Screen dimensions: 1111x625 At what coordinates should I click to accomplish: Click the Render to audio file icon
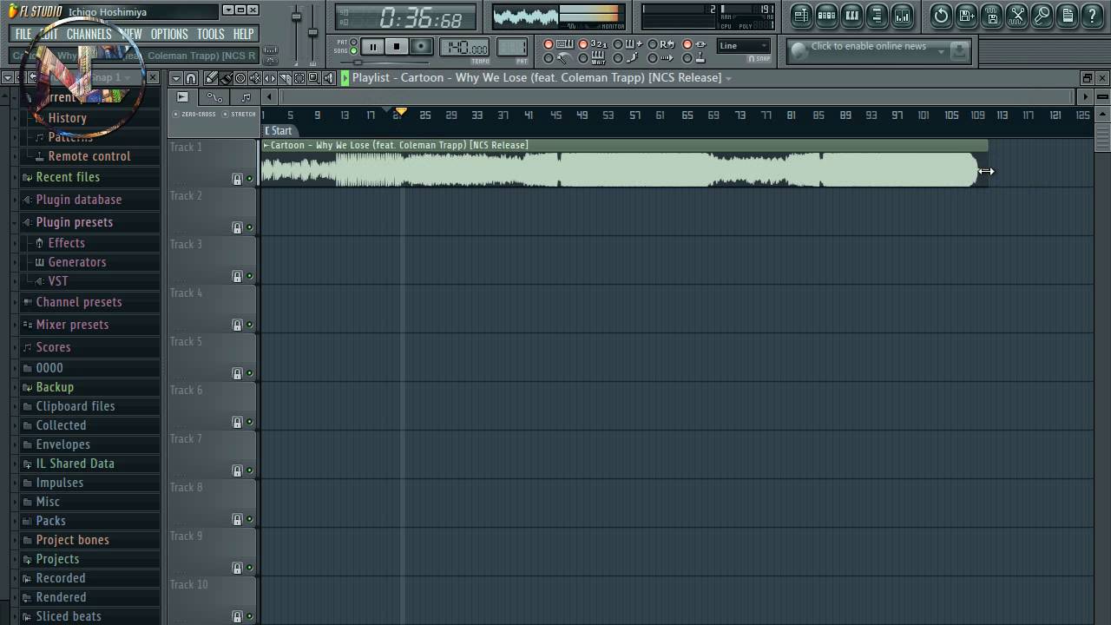point(992,15)
